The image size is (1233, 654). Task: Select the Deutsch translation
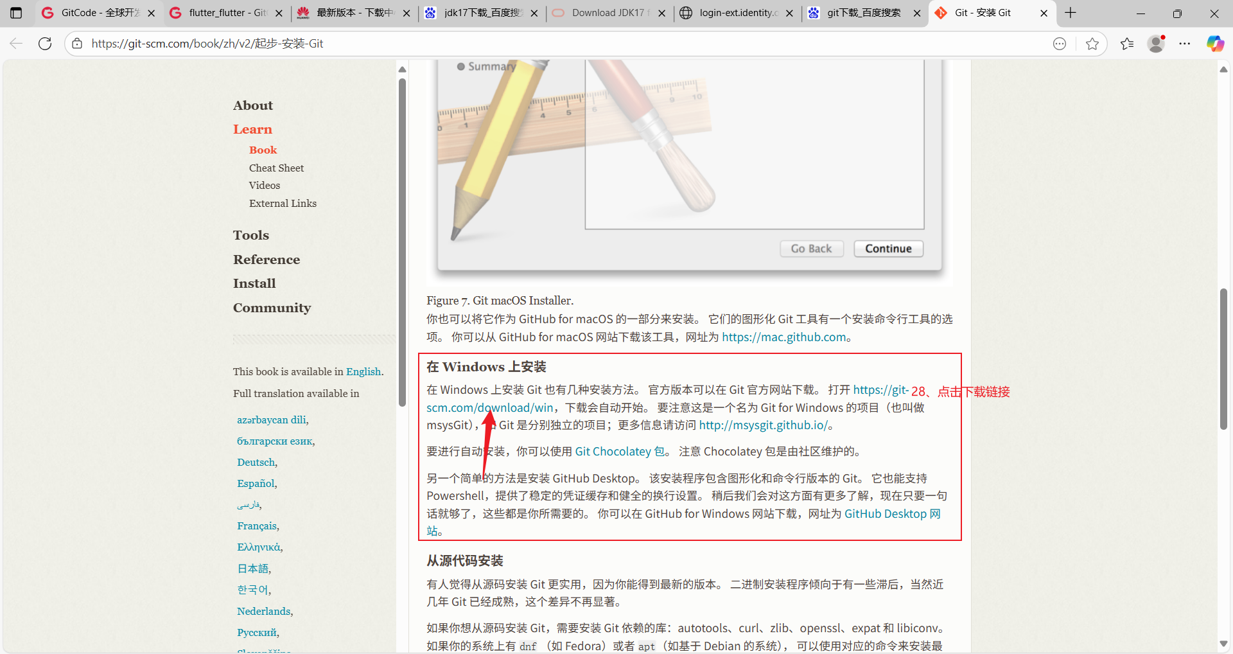(x=256, y=462)
